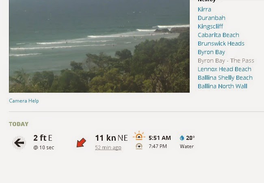The width and height of the screenshot is (264, 183).
Task: Click the 2 ft E swell reading
Action: tap(43, 138)
